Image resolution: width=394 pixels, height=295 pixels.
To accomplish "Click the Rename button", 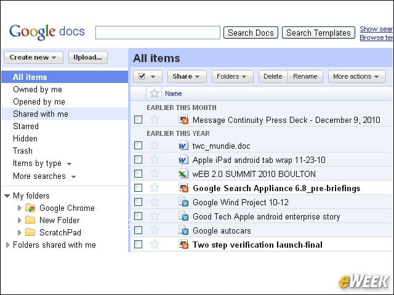I will 305,76.
